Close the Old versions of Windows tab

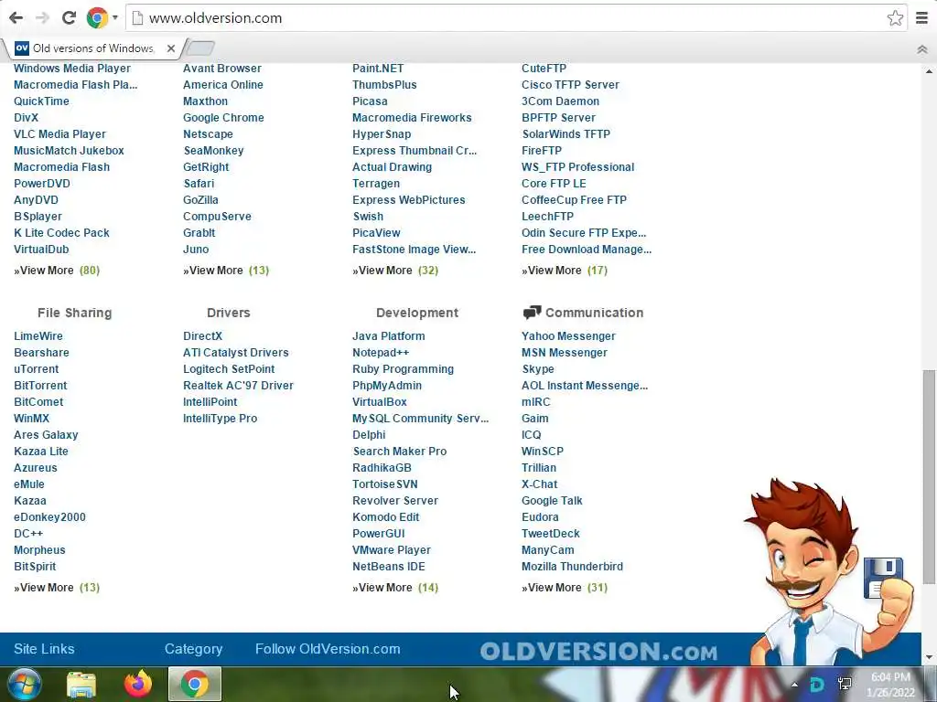click(x=171, y=48)
